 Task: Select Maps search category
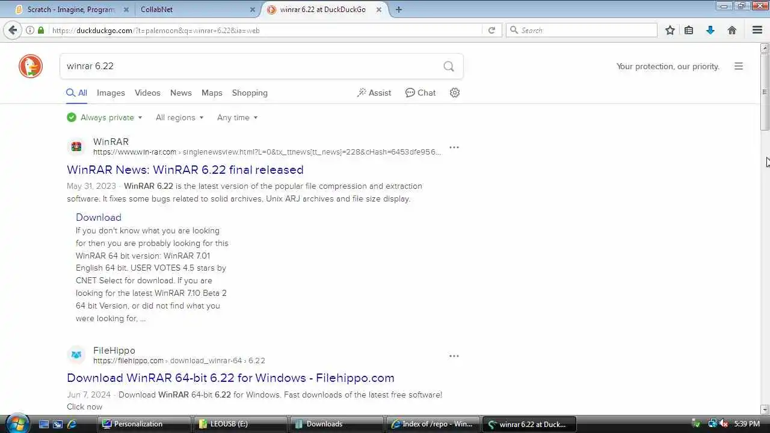(x=212, y=93)
